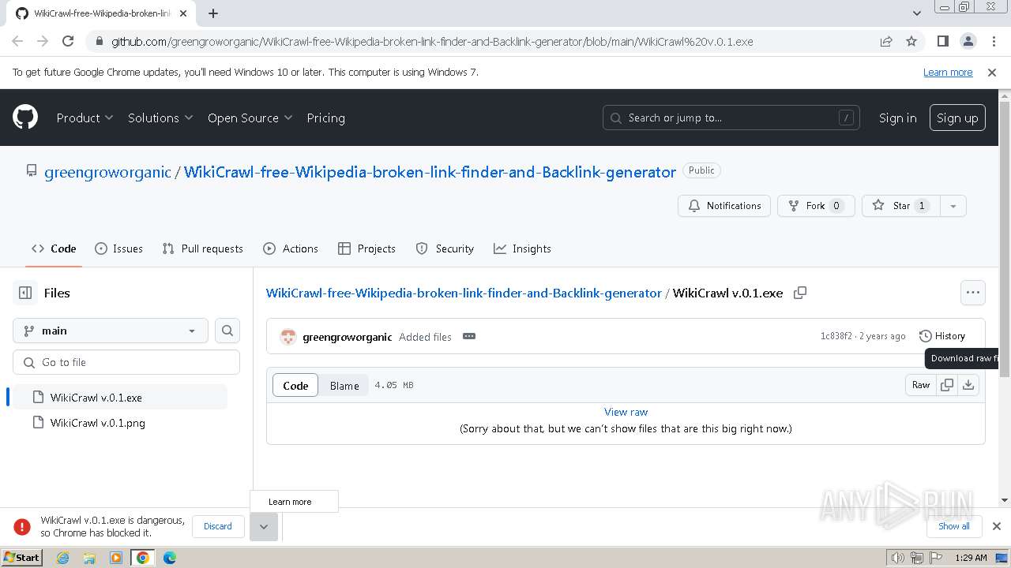This screenshot has height=568, width=1011.
Task: Expand commit message ellipsis
Action: pos(469,336)
